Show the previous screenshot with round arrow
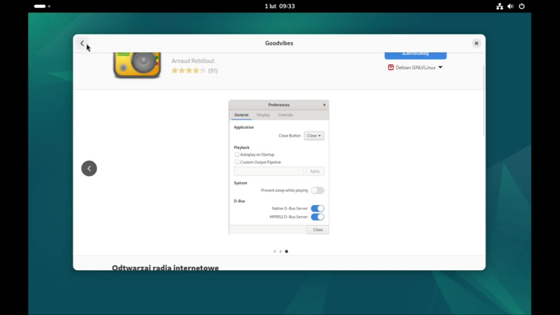Screen dimensions: 560x315 pos(89,168)
